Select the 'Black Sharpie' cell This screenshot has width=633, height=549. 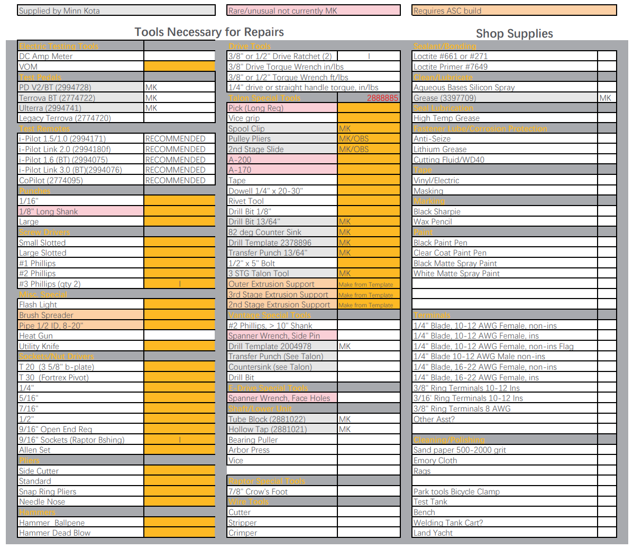point(504,211)
